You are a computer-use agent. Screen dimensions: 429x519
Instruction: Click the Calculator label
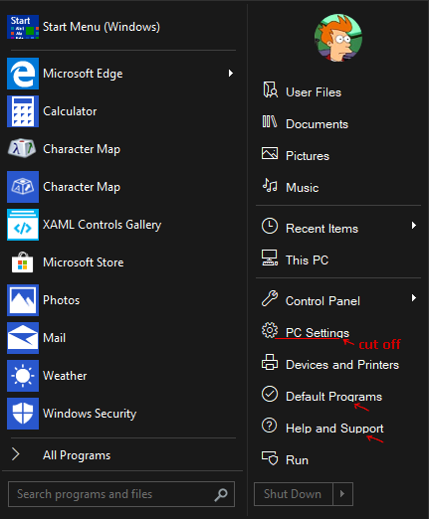70,111
